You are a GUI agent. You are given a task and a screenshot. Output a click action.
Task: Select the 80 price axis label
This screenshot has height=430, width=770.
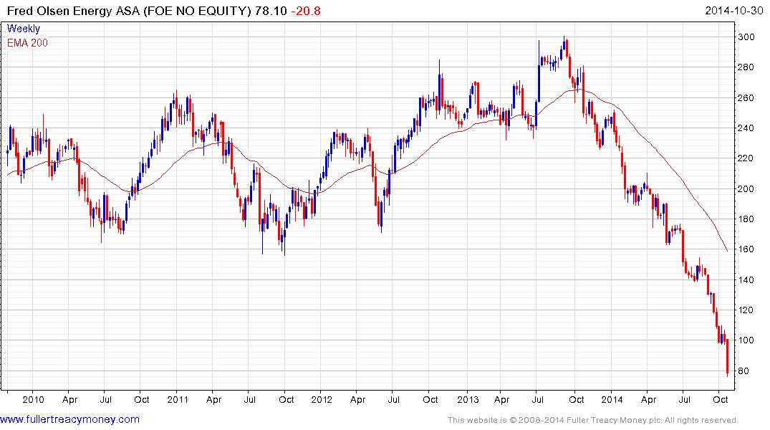[x=743, y=371]
